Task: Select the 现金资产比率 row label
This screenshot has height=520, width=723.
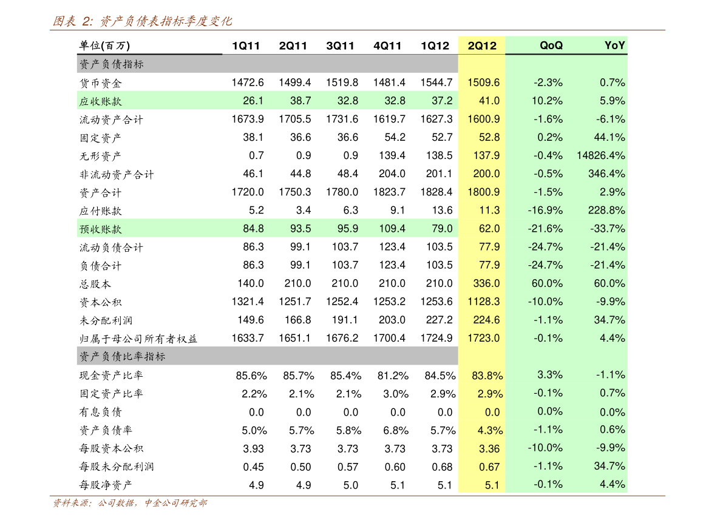Action: click(x=111, y=375)
